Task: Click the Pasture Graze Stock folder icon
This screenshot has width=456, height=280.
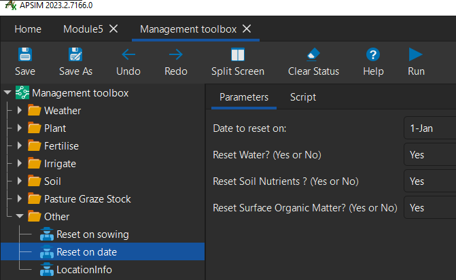Action: [x=34, y=199]
